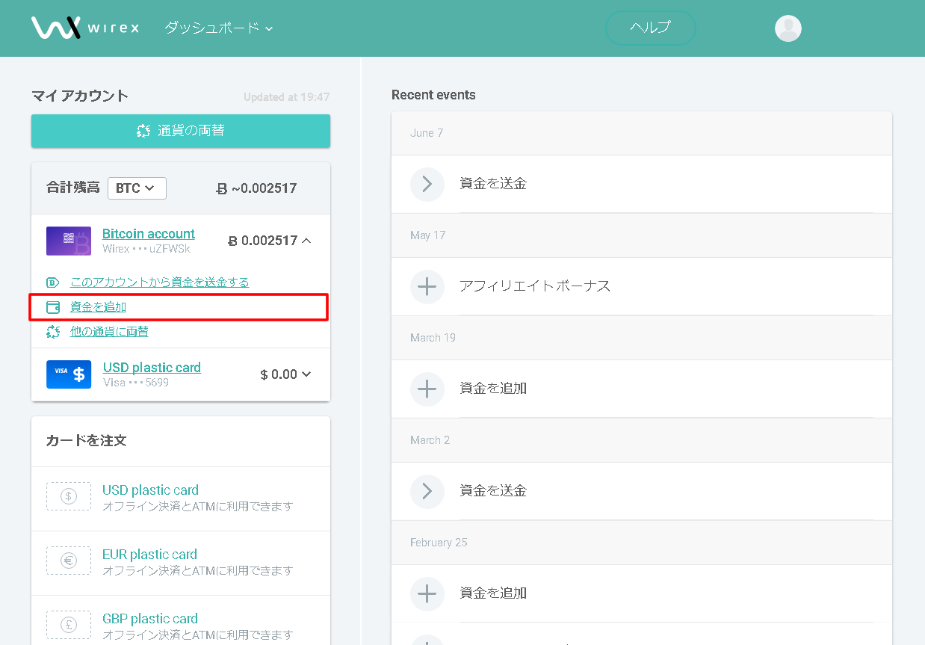Click the 通貨の両替 button

[x=181, y=131]
